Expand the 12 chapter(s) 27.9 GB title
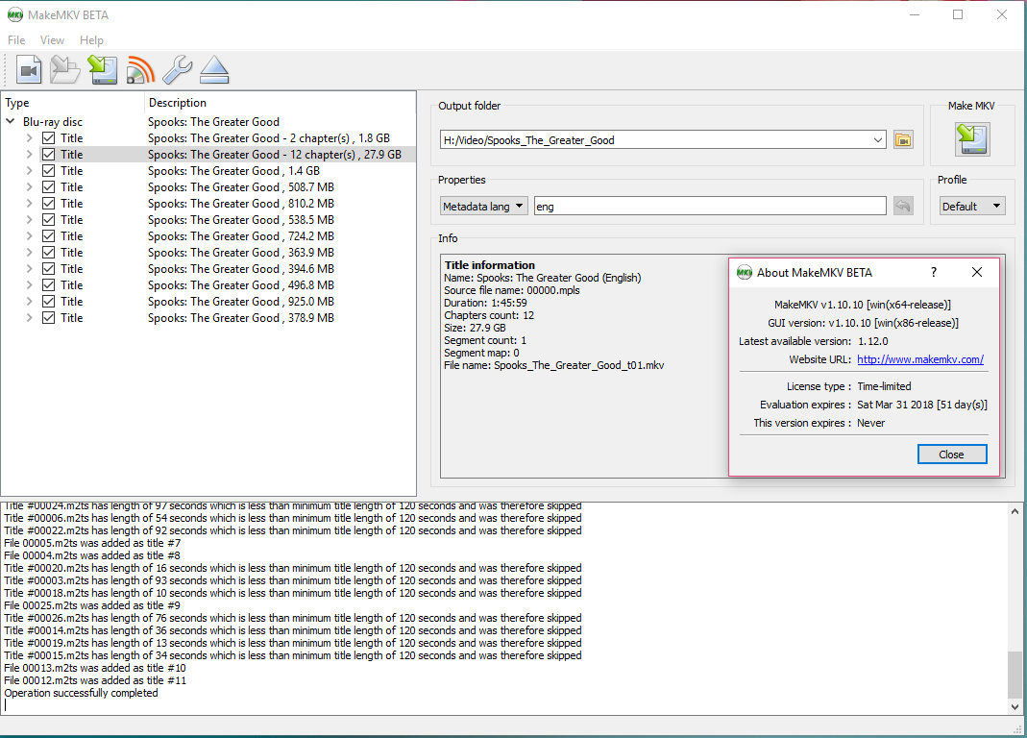 pyautogui.click(x=30, y=155)
